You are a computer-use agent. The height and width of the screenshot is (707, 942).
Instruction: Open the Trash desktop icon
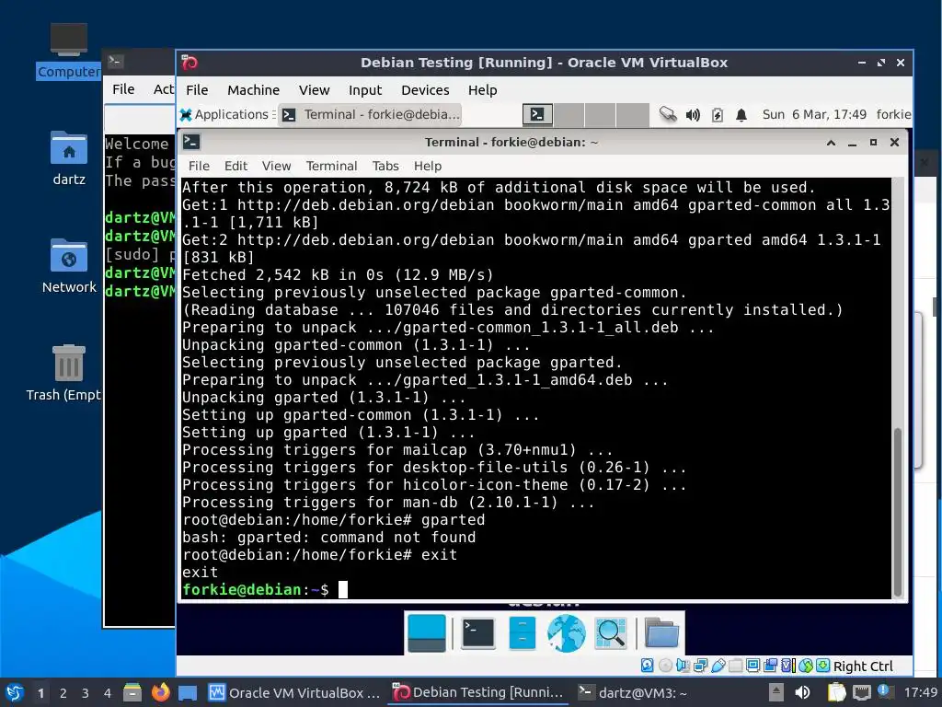pyautogui.click(x=63, y=373)
